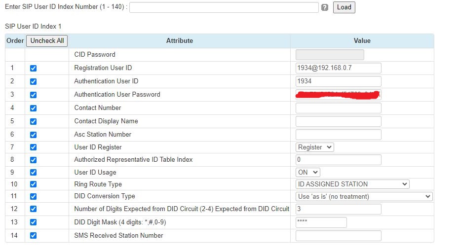Click the Authentication User Password field
459x252 pixels.
coord(338,95)
